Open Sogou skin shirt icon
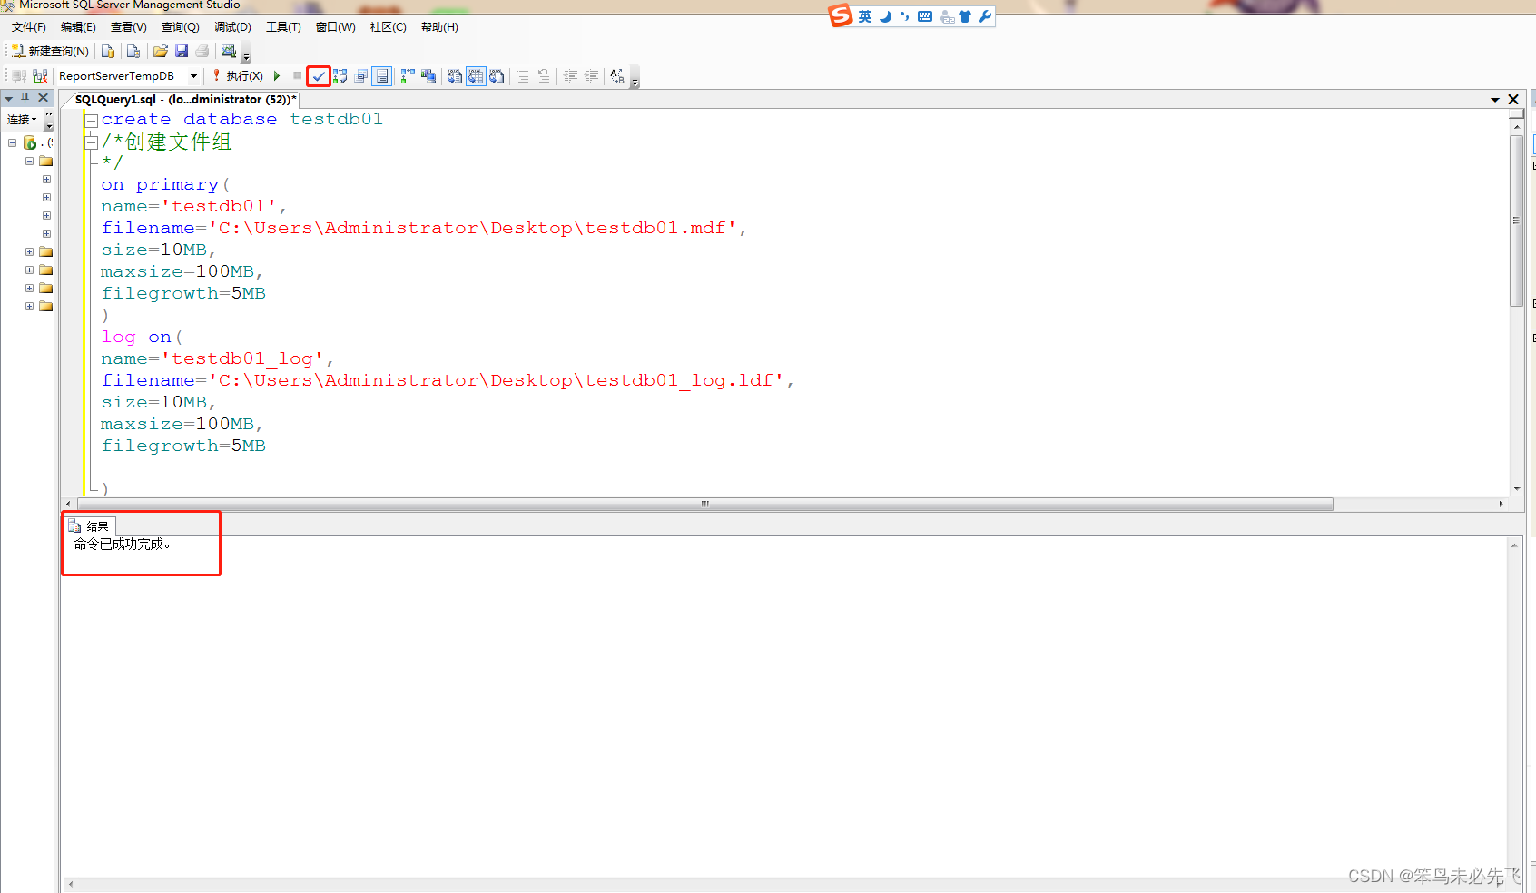1536x893 pixels. click(x=965, y=16)
